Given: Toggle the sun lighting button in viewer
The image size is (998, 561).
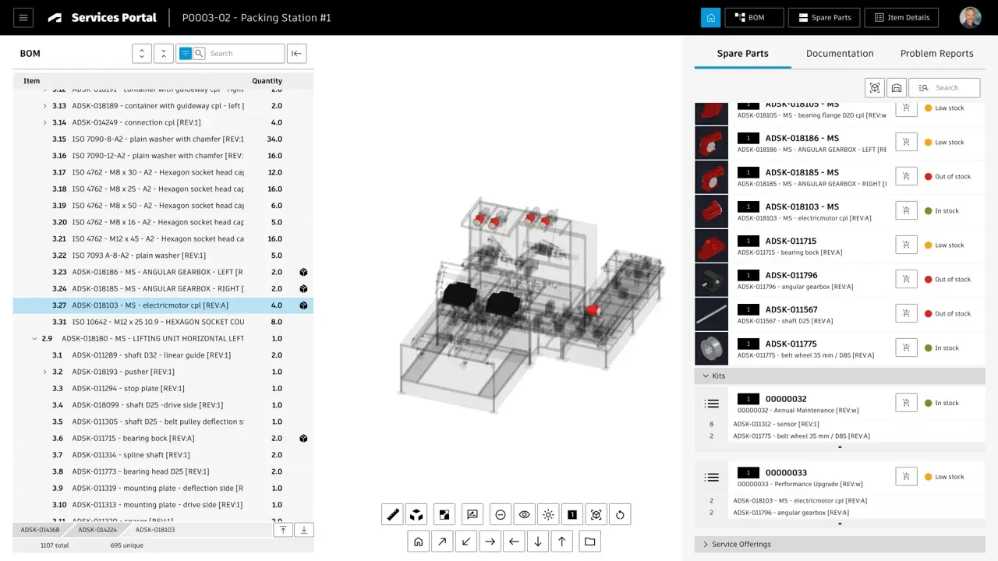Looking at the screenshot, I should [x=548, y=514].
